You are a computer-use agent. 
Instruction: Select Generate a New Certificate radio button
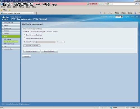(25, 35)
